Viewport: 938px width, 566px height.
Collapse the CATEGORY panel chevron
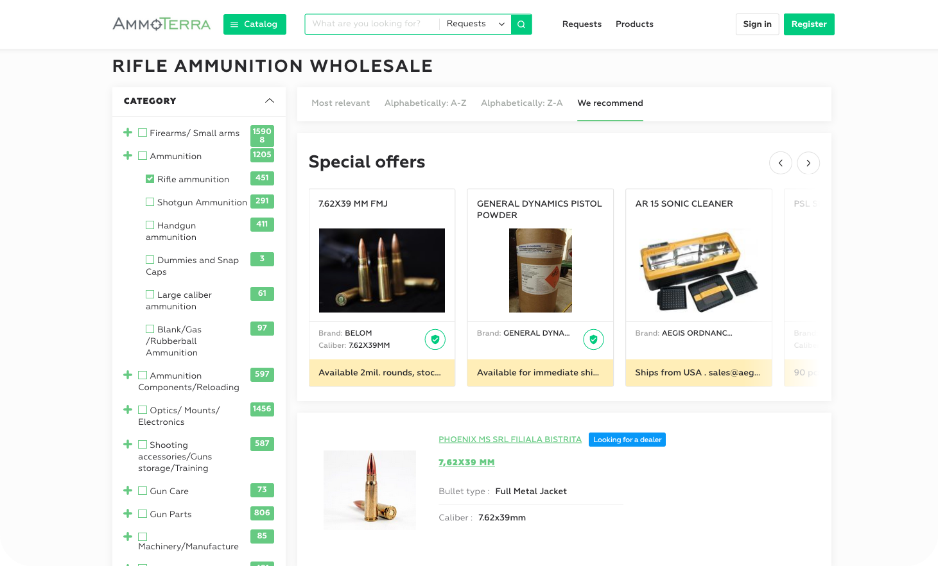270,101
